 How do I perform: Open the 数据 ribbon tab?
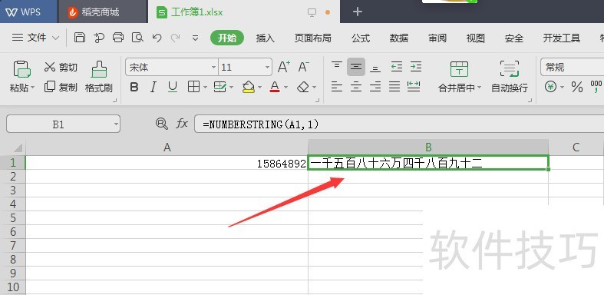399,38
